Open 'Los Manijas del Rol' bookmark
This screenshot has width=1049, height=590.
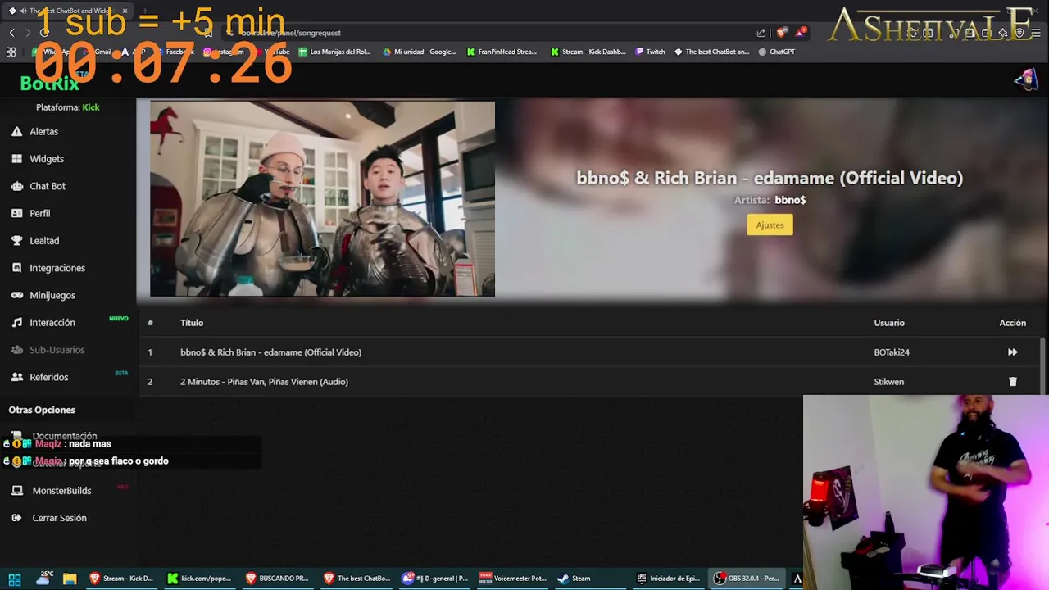pyautogui.click(x=334, y=52)
